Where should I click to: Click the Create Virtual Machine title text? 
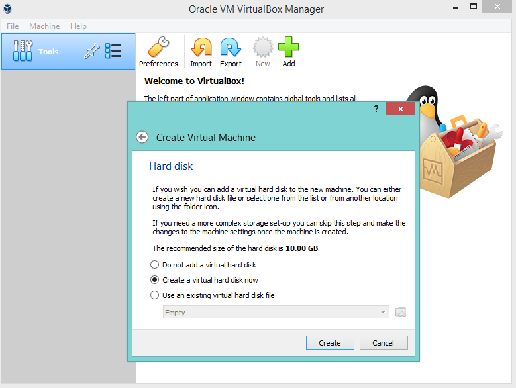coord(206,138)
